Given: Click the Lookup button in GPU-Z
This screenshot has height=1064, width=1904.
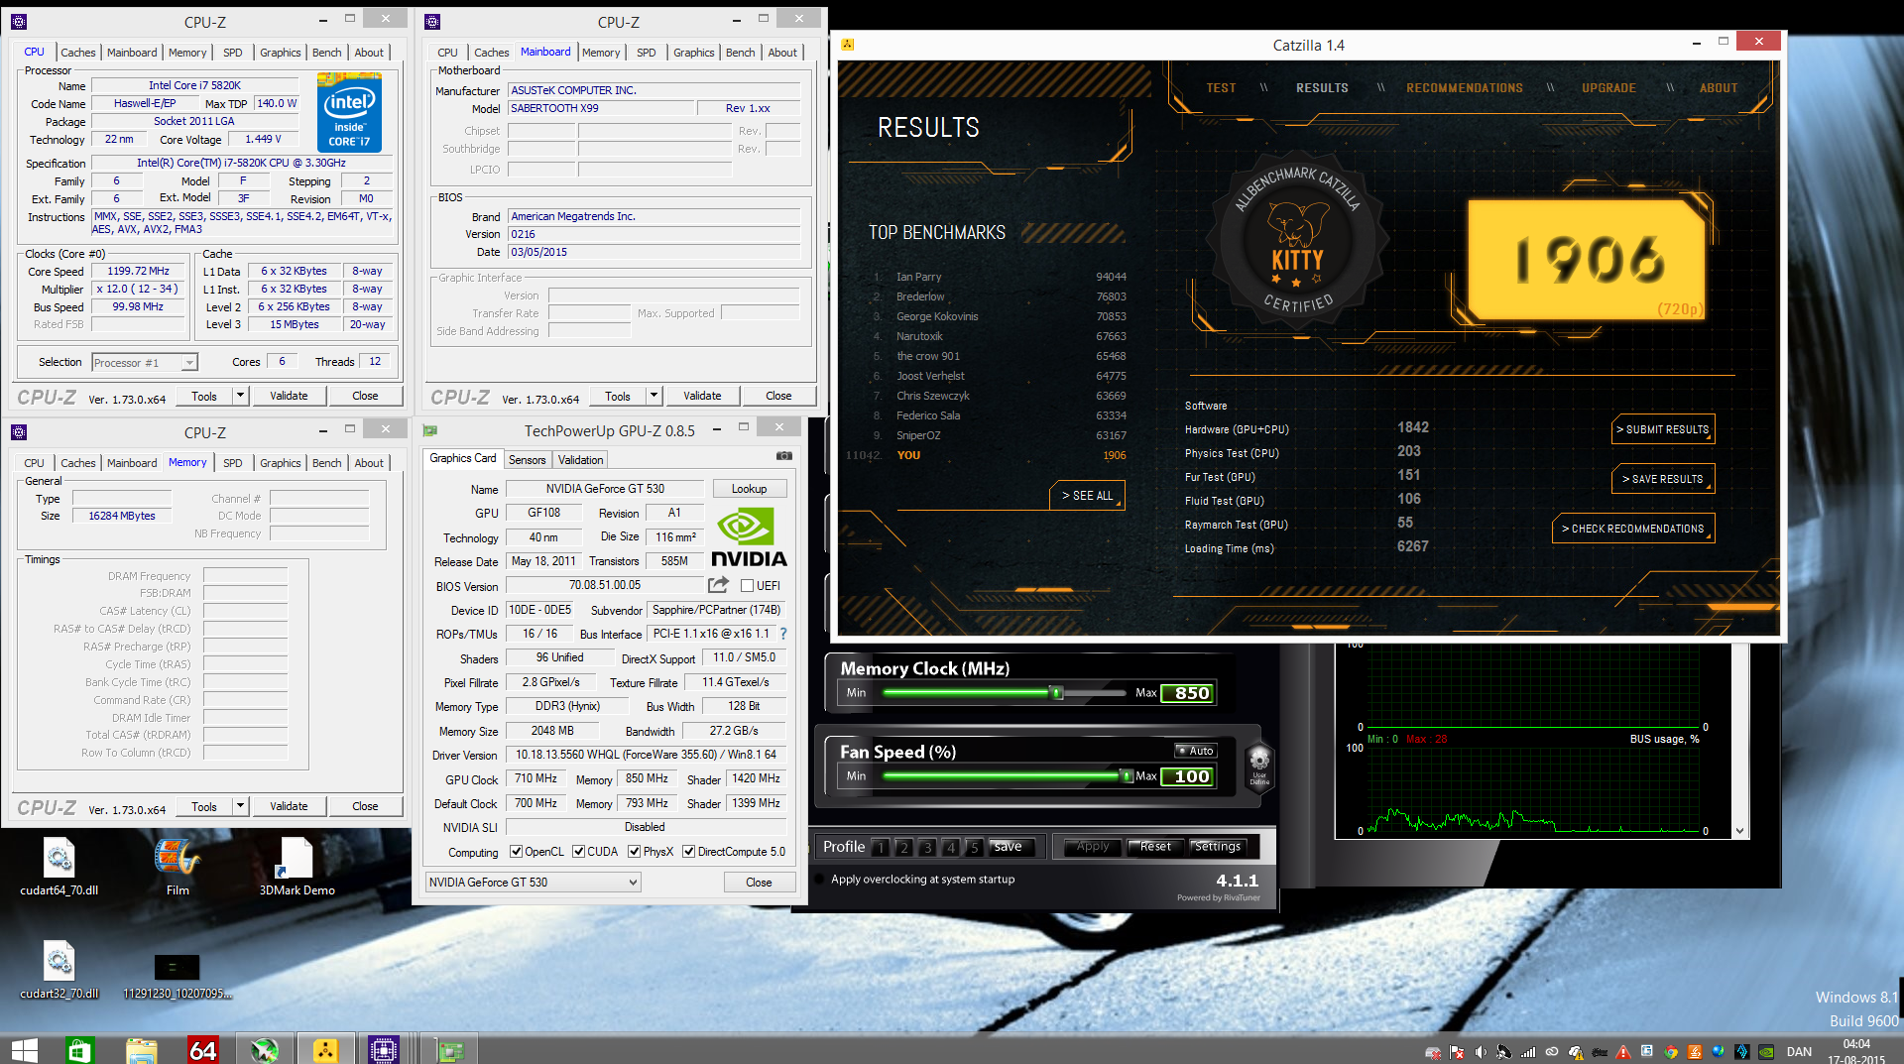Looking at the screenshot, I should [749, 489].
